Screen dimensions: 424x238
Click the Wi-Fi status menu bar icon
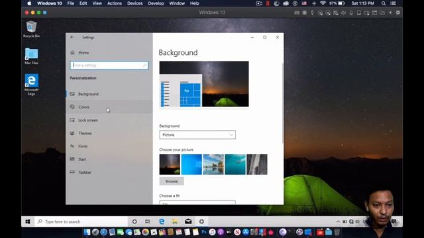click(x=323, y=3)
